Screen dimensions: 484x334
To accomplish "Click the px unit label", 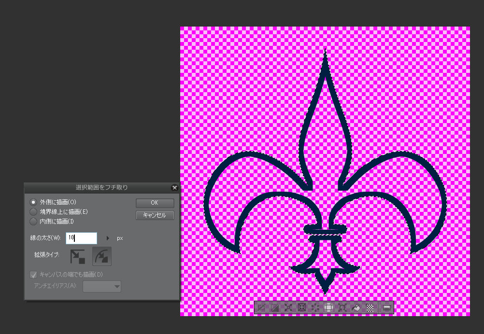I will click(x=120, y=238).
